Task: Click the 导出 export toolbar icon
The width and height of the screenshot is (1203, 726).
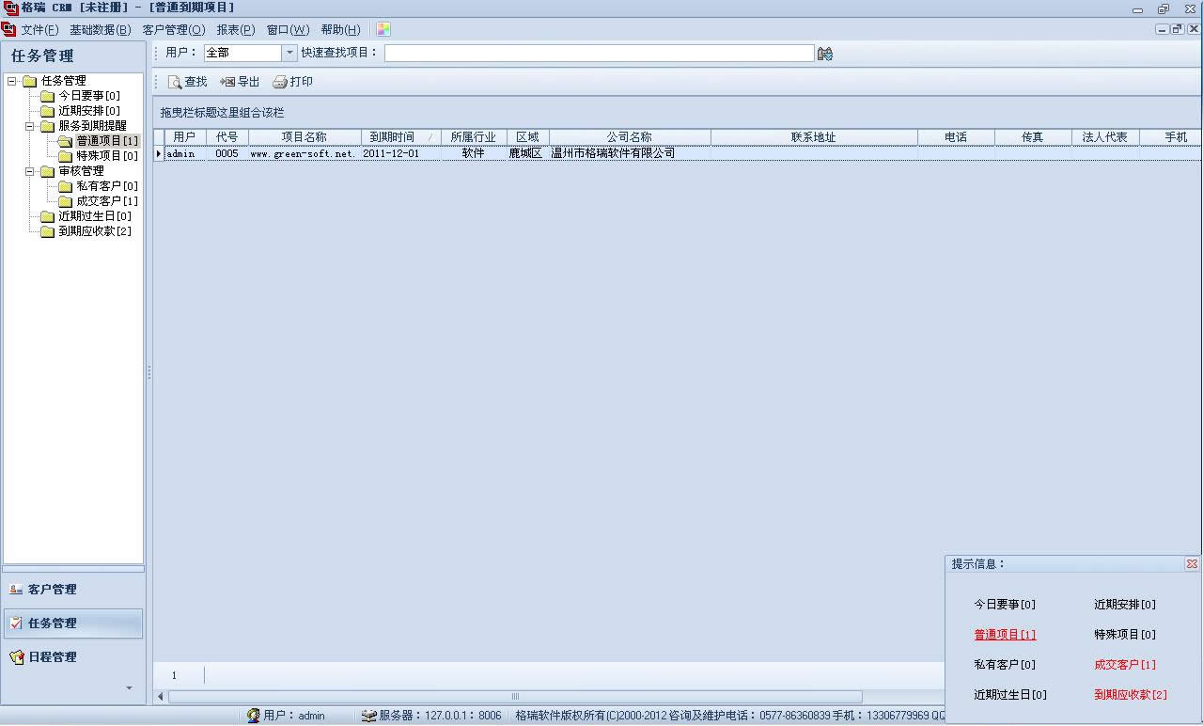Action: [x=227, y=83]
